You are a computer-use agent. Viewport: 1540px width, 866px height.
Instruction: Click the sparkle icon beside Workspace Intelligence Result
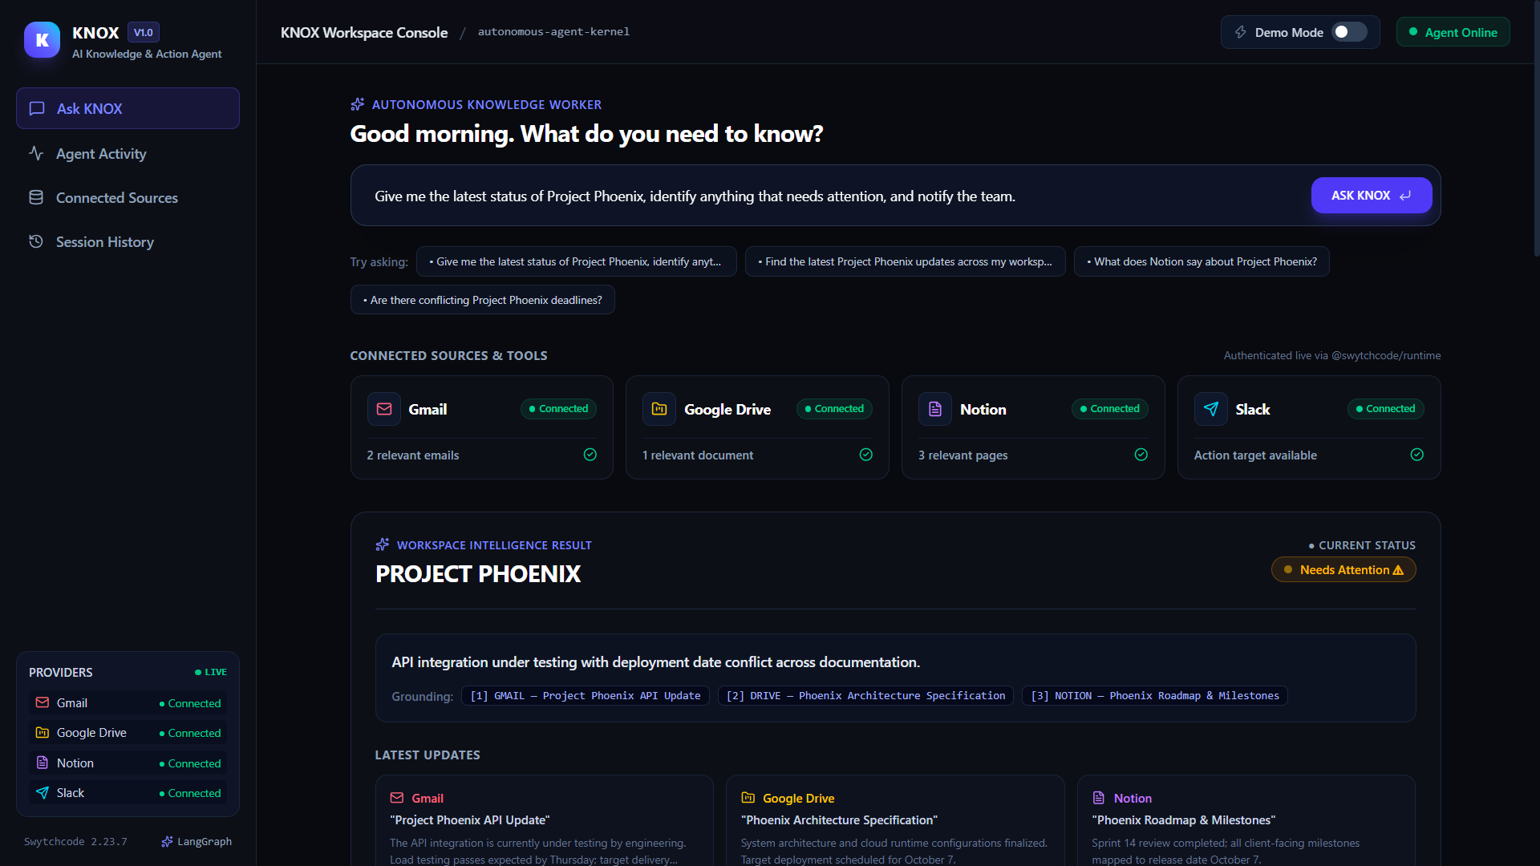tap(383, 544)
